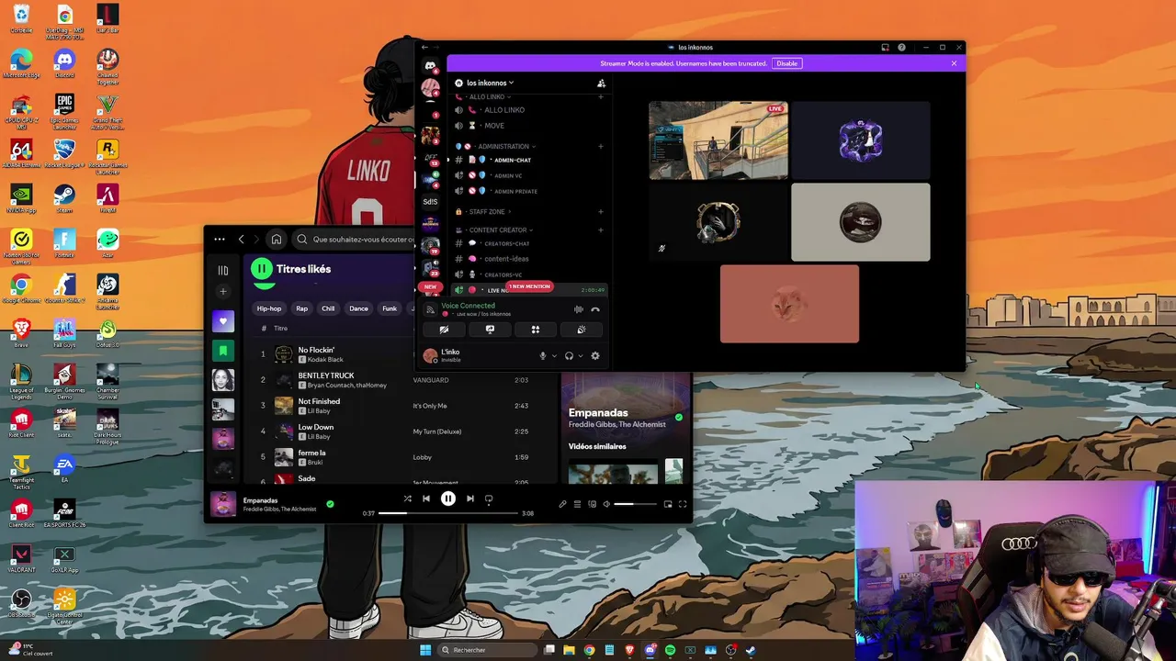The image size is (1176, 661).
Task: Select the Chill filter chip
Action: tap(328, 308)
